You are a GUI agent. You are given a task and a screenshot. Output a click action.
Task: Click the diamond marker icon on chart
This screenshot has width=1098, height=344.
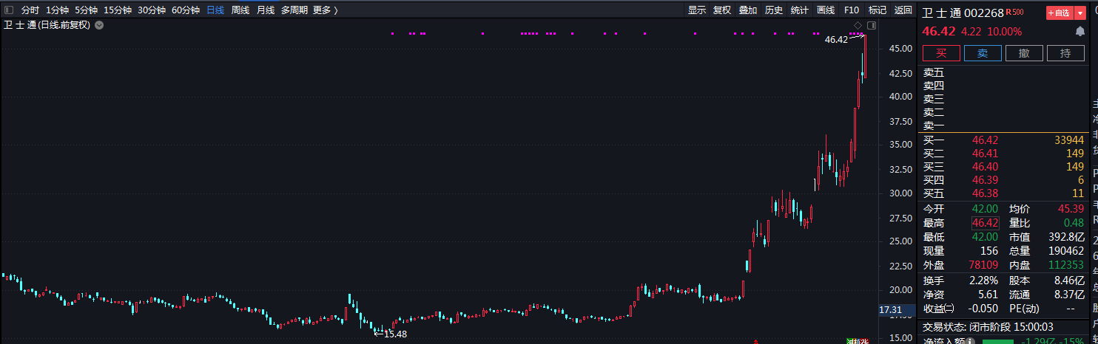(x=858, y=26)
